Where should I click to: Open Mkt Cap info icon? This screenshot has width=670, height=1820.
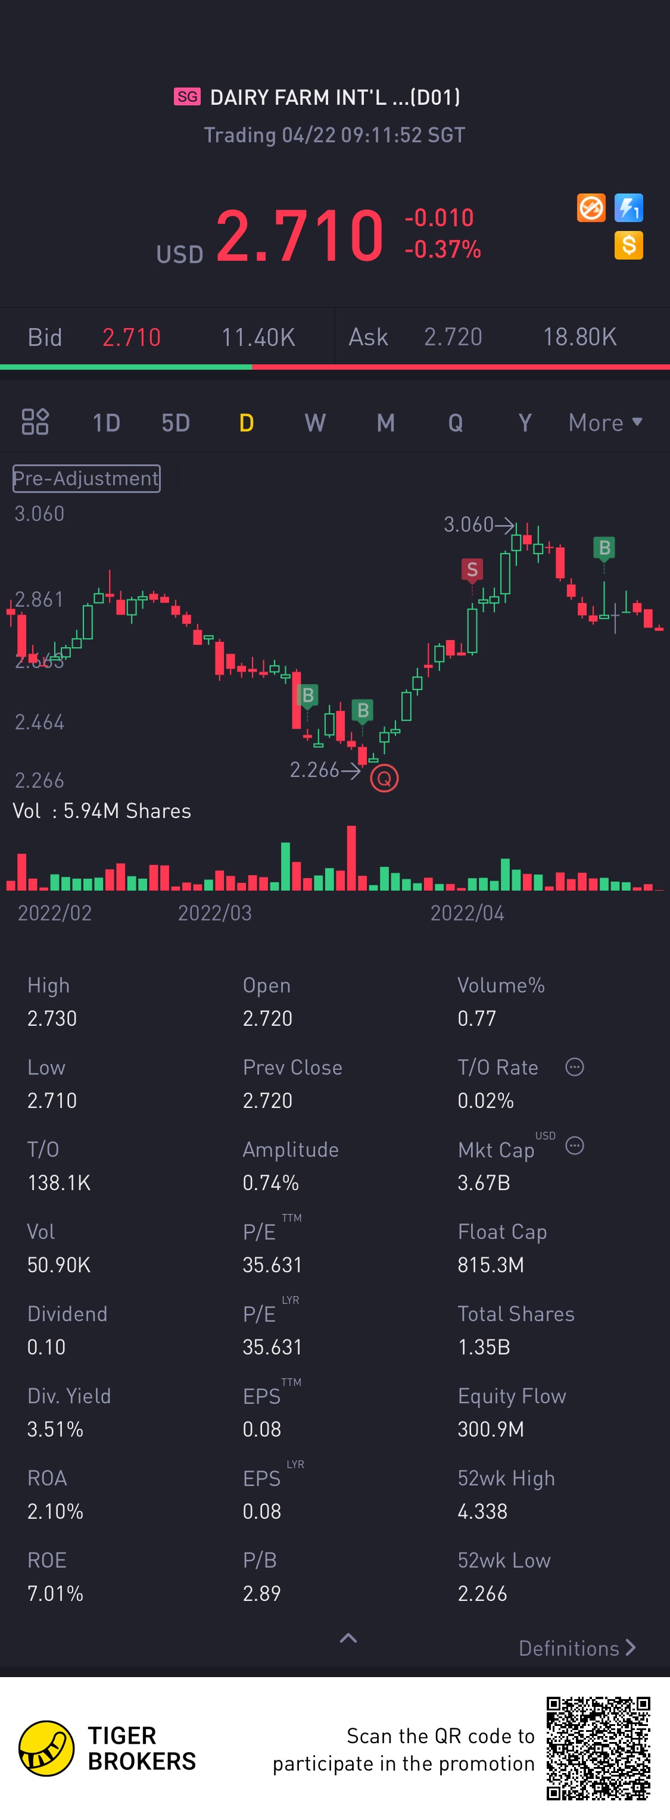[x=575, y=1146]
